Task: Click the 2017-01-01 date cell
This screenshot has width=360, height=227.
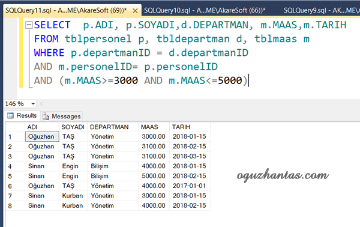Action: [x=190, y=186]
